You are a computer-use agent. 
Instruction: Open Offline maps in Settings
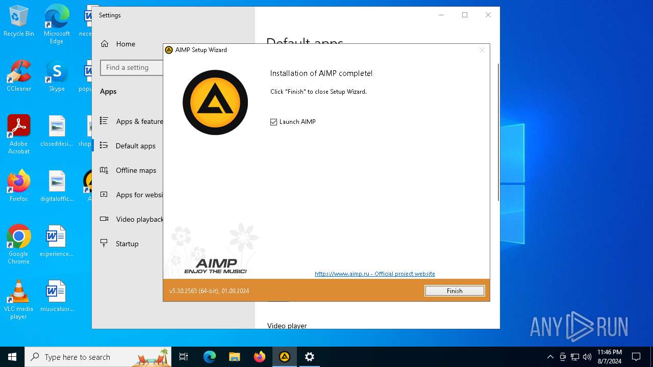128,170
